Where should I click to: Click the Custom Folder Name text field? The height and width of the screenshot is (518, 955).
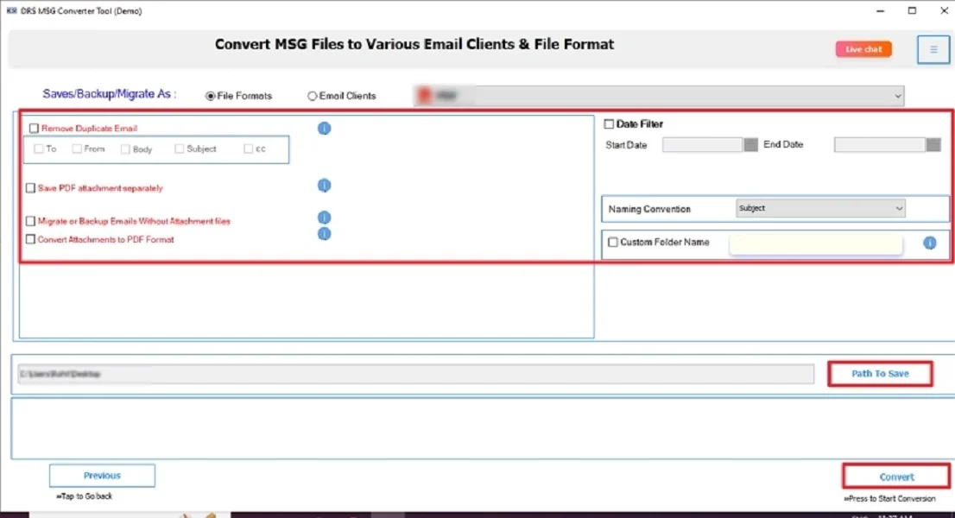[x=815, y=243]
